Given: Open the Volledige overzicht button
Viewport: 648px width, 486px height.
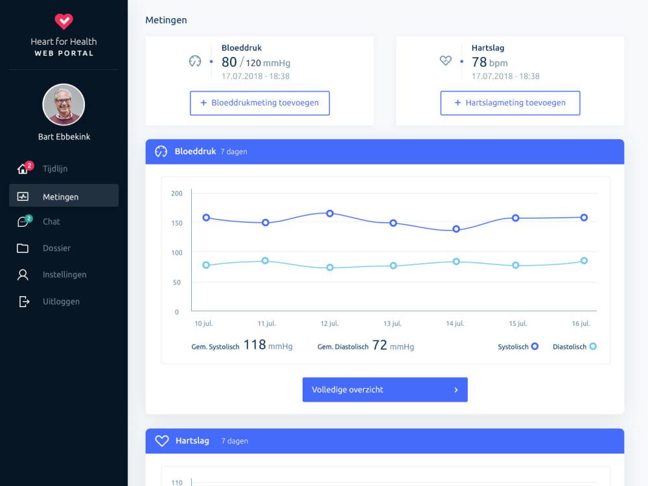Looking at the screenshot, I should (x=385, y=389).
